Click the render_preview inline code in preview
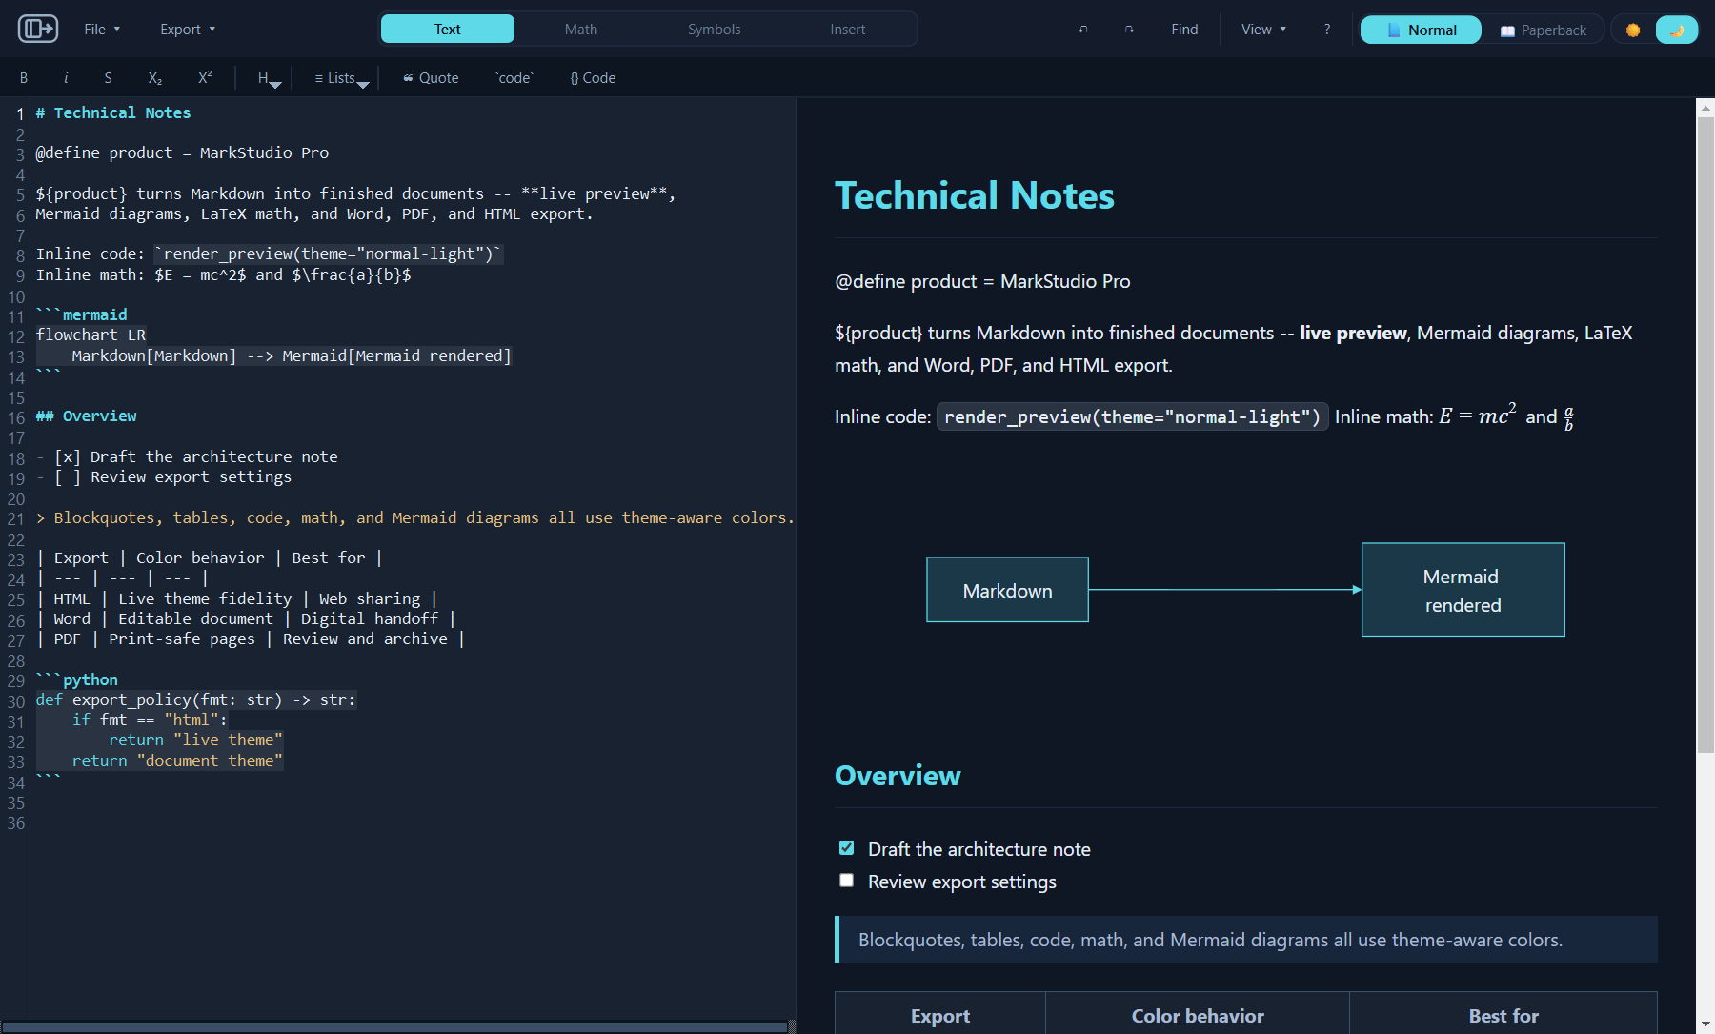The image size is (1715, 1034). [x=1132, y=416]
